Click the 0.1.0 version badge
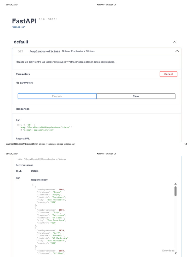Viewport: 193px width, 257px height. coord(42,19)
